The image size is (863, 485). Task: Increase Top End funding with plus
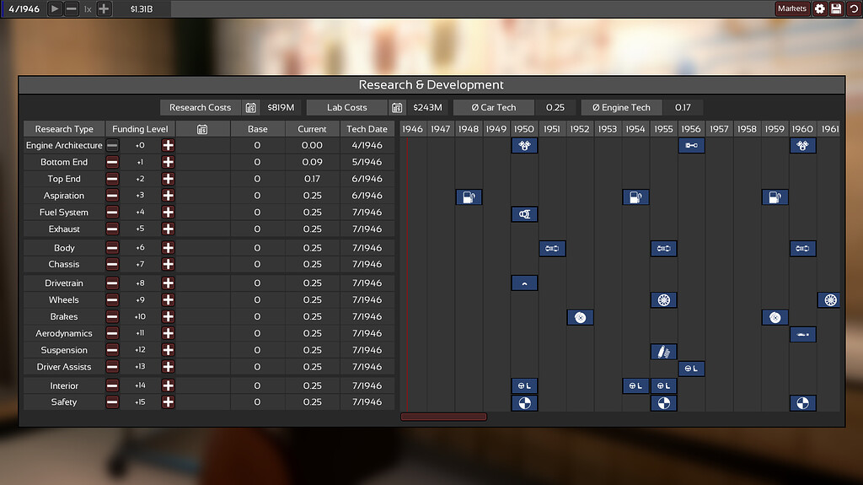pyautogui.click(x=169, y=179)
